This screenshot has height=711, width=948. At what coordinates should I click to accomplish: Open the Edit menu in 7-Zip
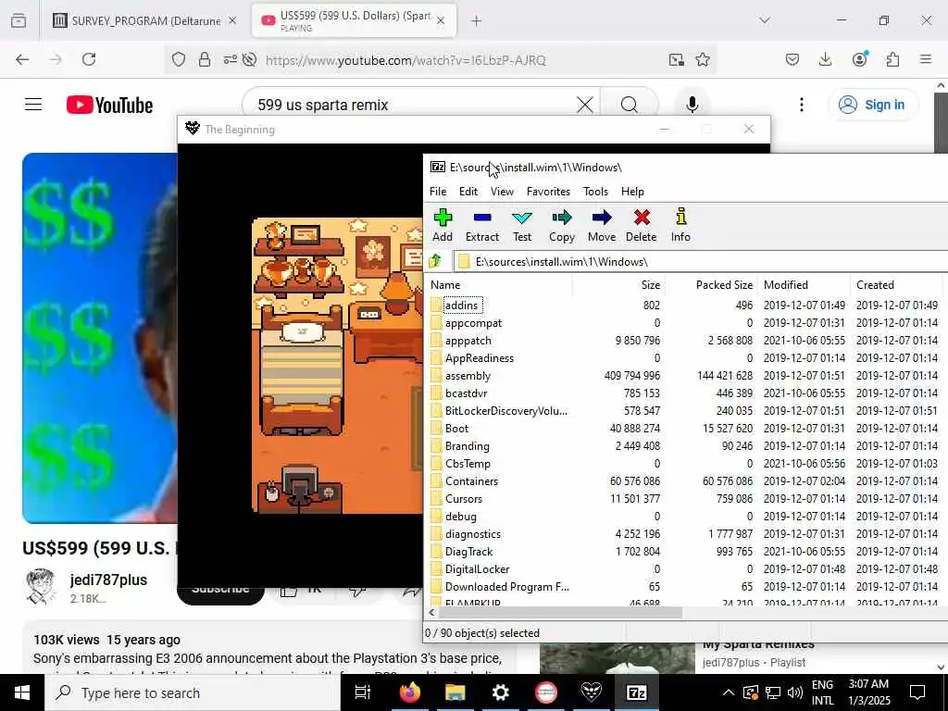click(468, 191)
